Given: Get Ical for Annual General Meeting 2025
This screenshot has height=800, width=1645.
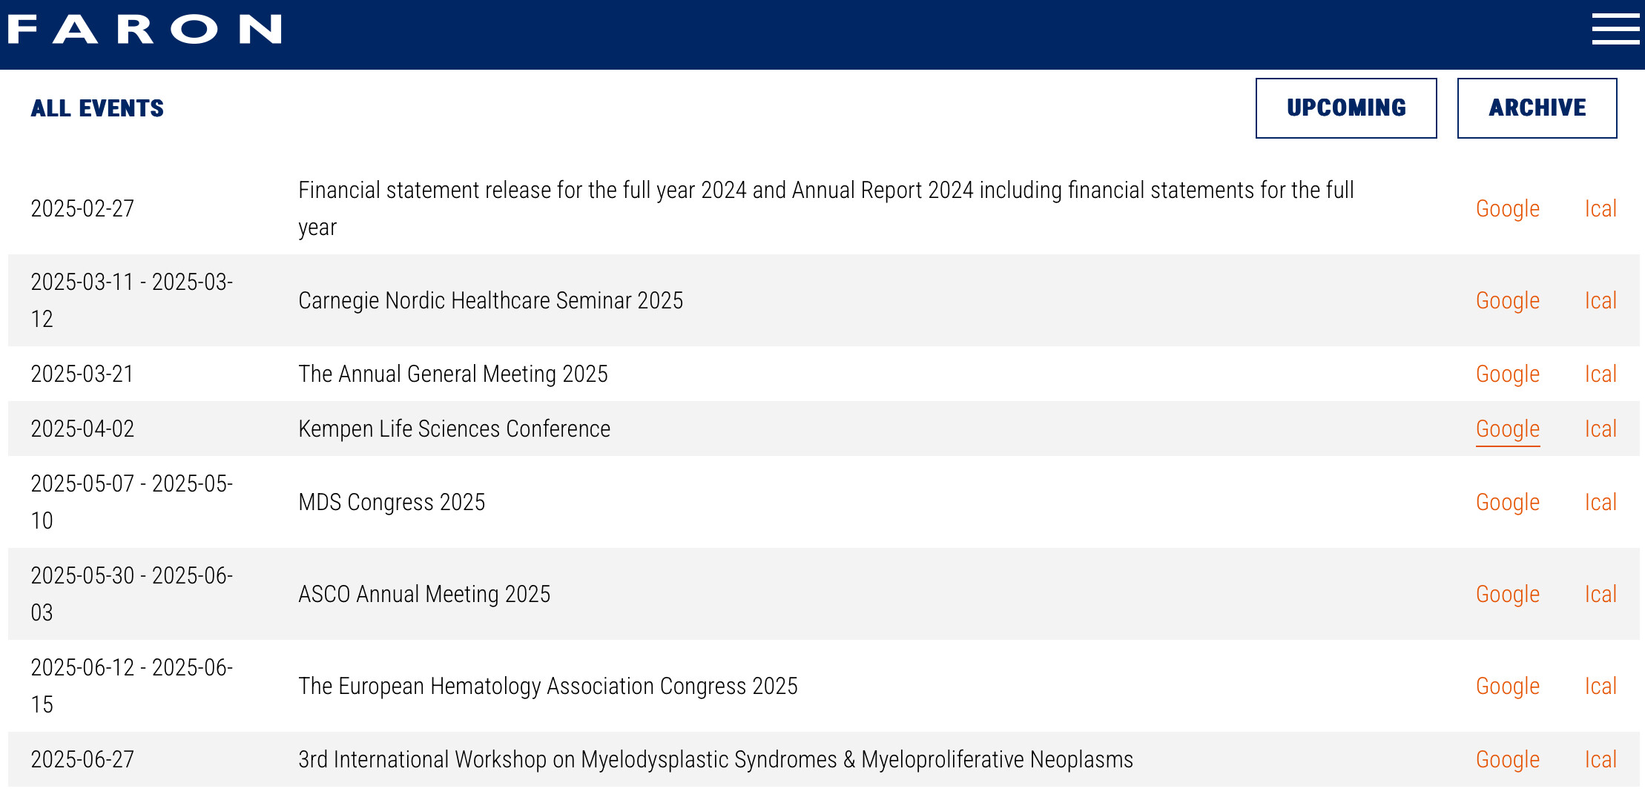Looking at the screenshot, I should tap(1601, 374).
